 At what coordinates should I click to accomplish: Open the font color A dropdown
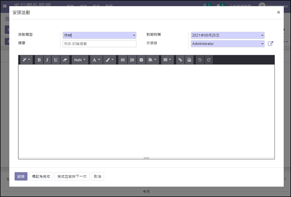coord(96,60)
